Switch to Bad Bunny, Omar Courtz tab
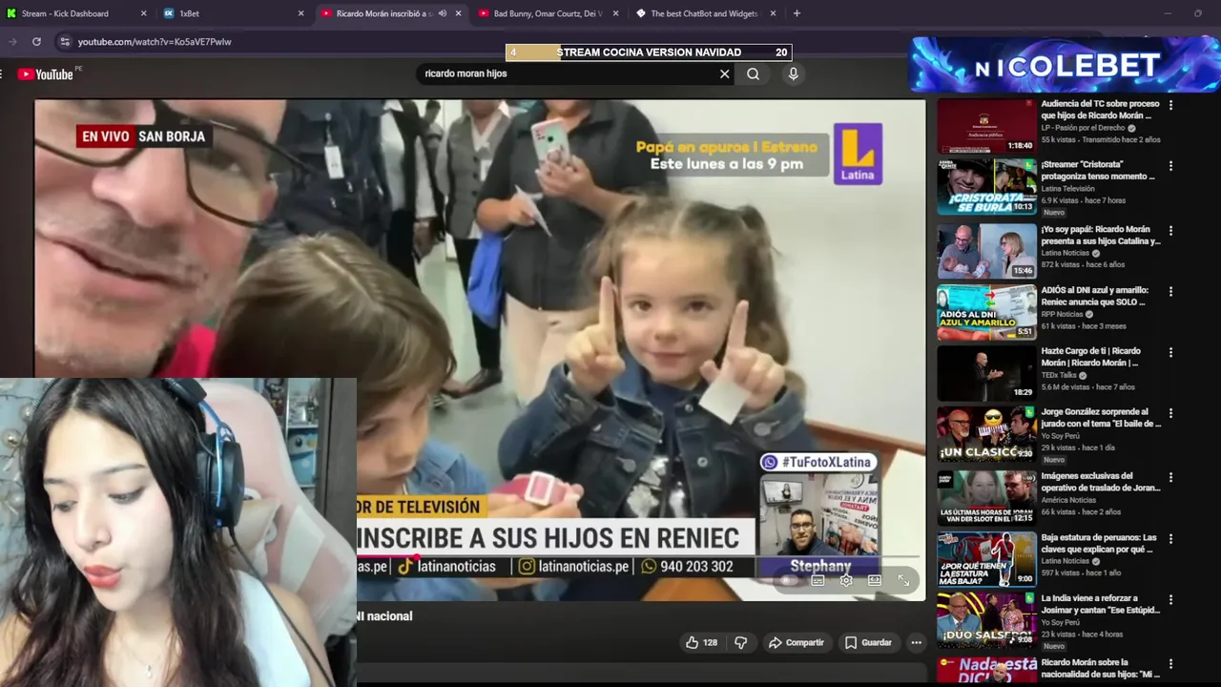The height and width of the screenshot is (687, 1221). click(548, 13)
